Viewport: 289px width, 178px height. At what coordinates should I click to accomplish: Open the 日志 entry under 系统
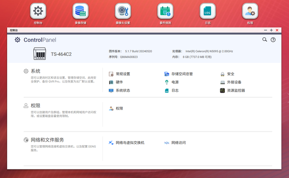[x=172, y=91]
